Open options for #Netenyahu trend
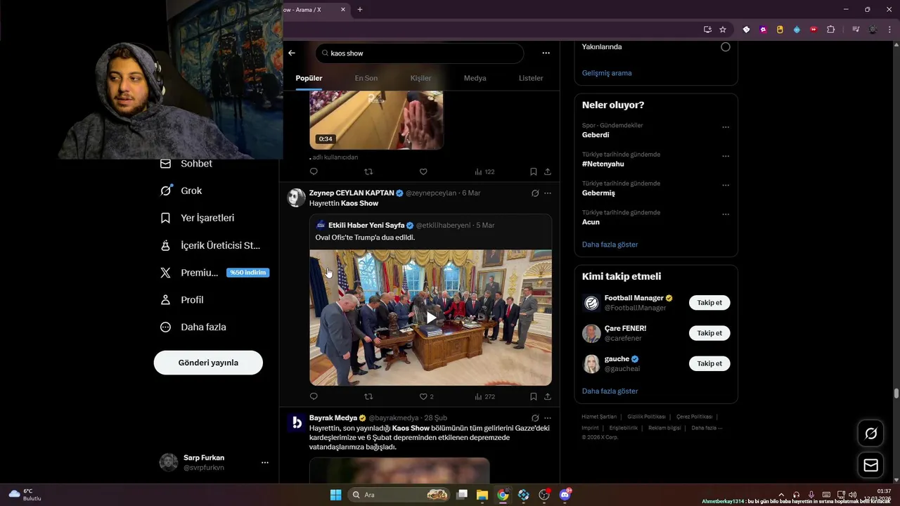 [x=726, y=156]
